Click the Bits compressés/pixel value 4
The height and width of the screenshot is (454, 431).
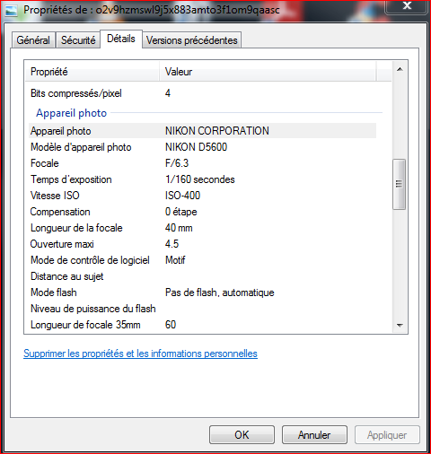pyautogui.click(x=168, y=93)
